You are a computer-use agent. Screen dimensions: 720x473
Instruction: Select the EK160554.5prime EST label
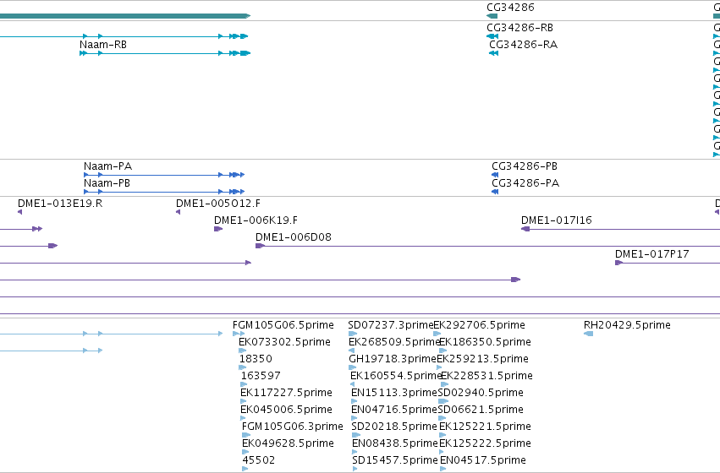396,376
